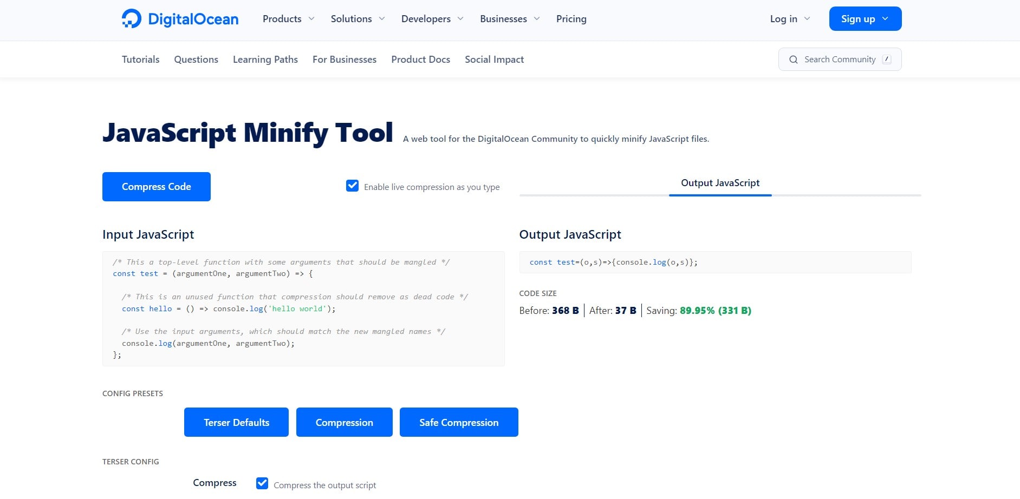Expand the Sign up dropdown
This screenshot has width=1020, height=499.
tap(885, 18)
